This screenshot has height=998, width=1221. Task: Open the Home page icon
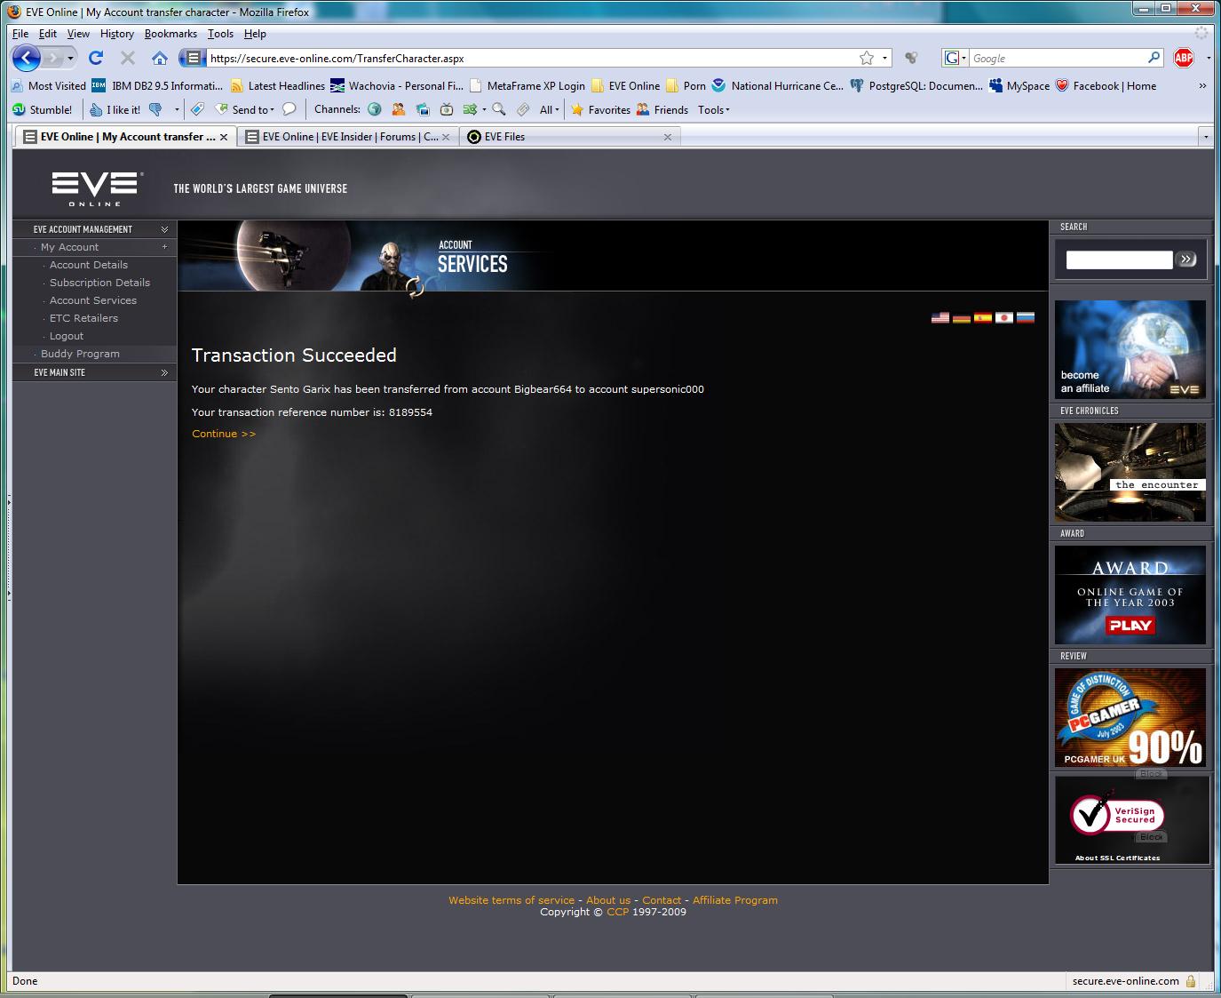[160, 59]
